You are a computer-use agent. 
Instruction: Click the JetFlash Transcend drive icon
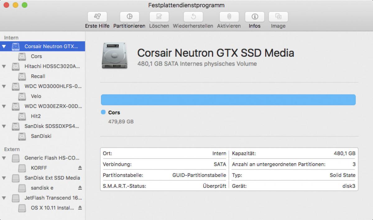16,198
